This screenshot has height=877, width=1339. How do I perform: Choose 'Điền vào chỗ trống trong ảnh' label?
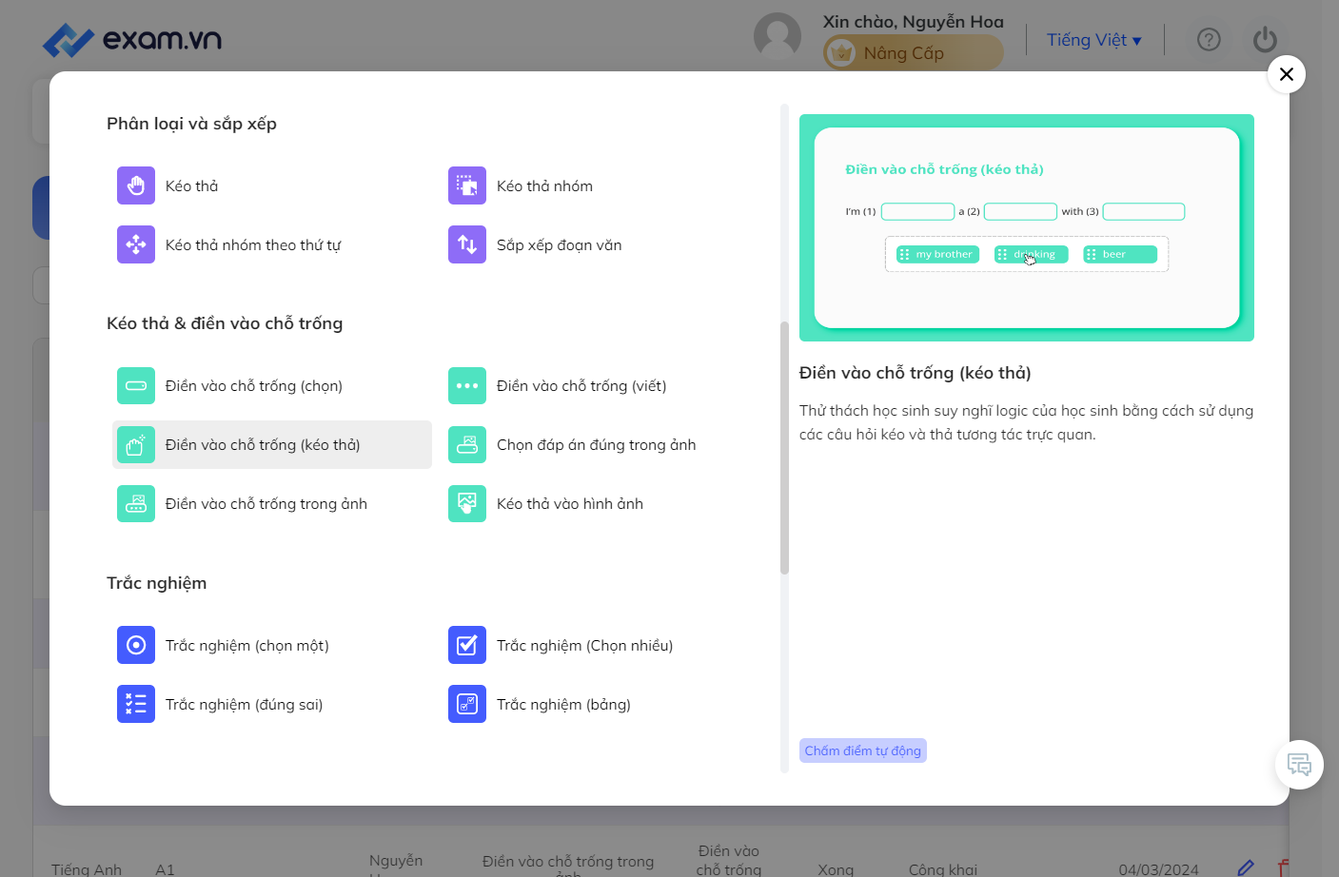tap(266, 504)
